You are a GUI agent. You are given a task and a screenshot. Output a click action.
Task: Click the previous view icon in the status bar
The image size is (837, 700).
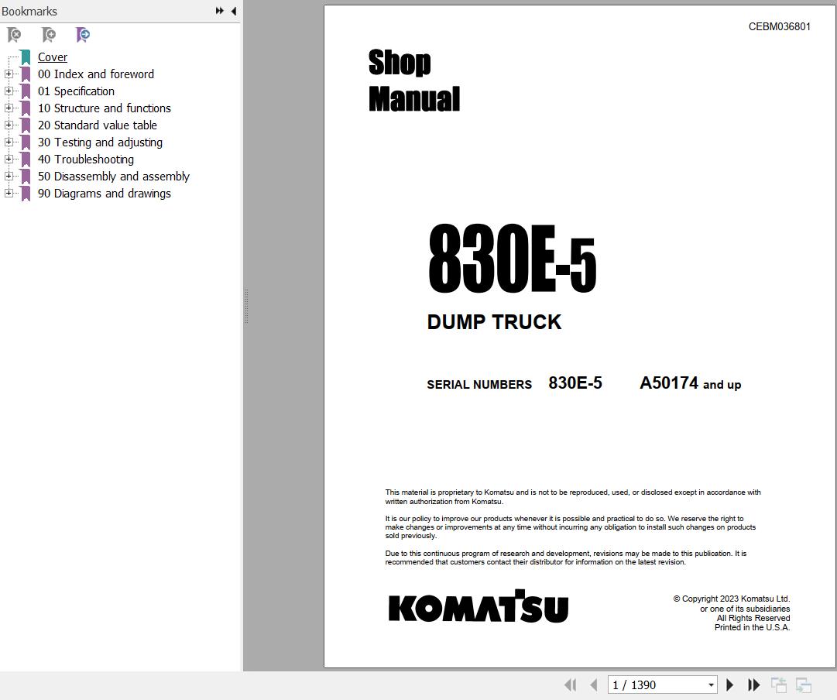pos(779,685)
